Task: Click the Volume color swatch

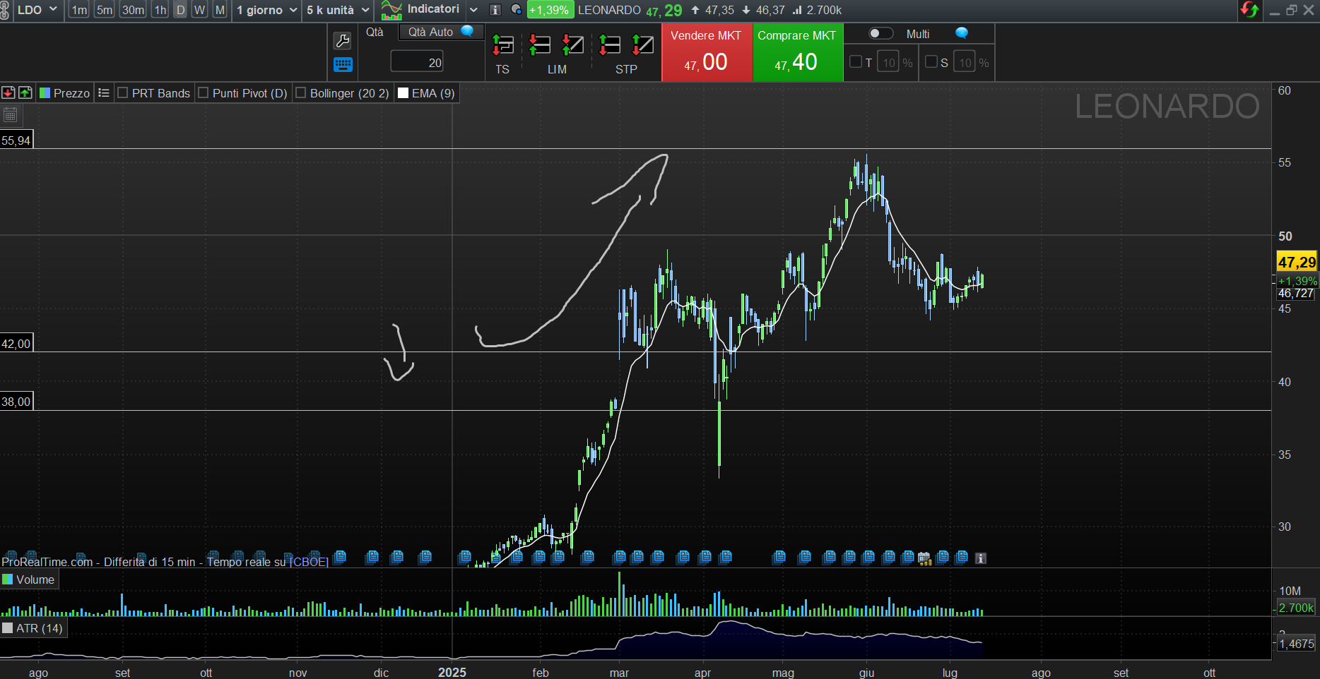Action: [x=8, y=579]
